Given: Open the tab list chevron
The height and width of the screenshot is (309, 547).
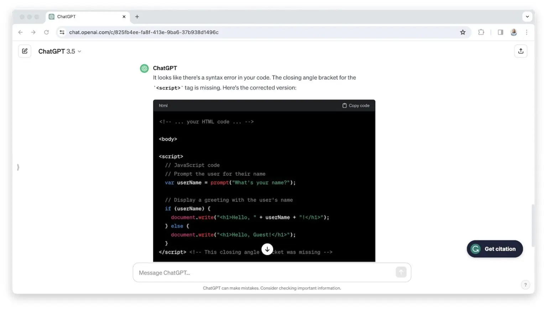Looking at the screenshot, I should coord(527,16).
